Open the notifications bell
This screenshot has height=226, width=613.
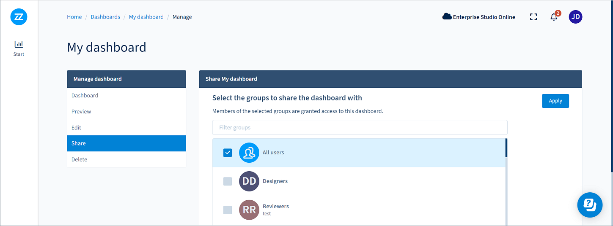tap(554, 17)
